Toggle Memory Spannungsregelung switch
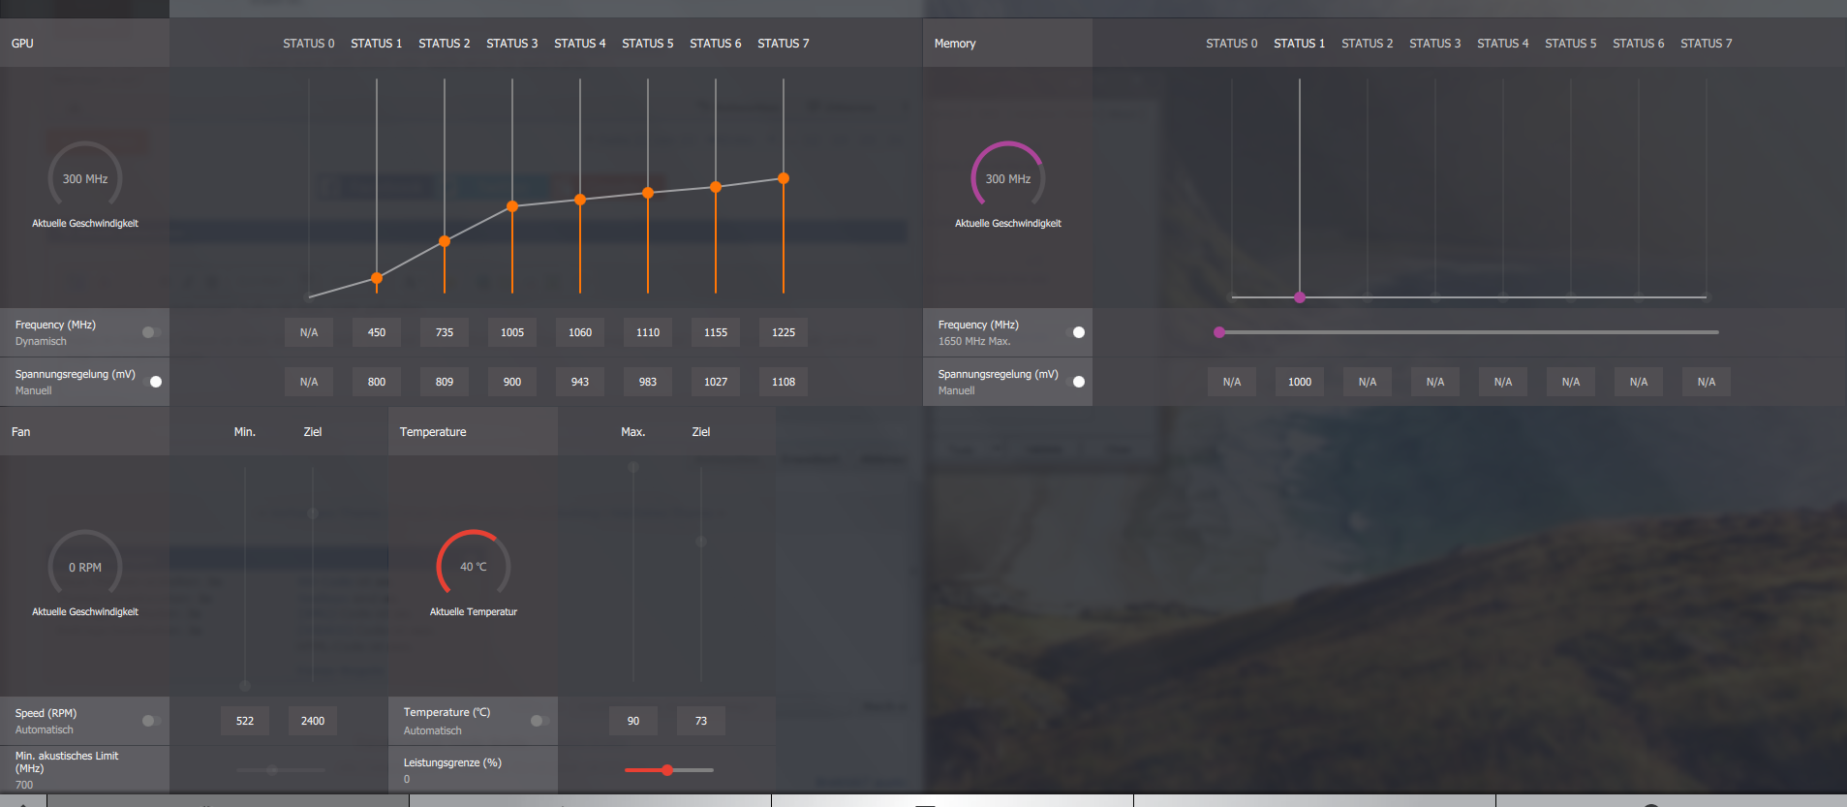This screenshot has height=807, width=1847. 1075,382
